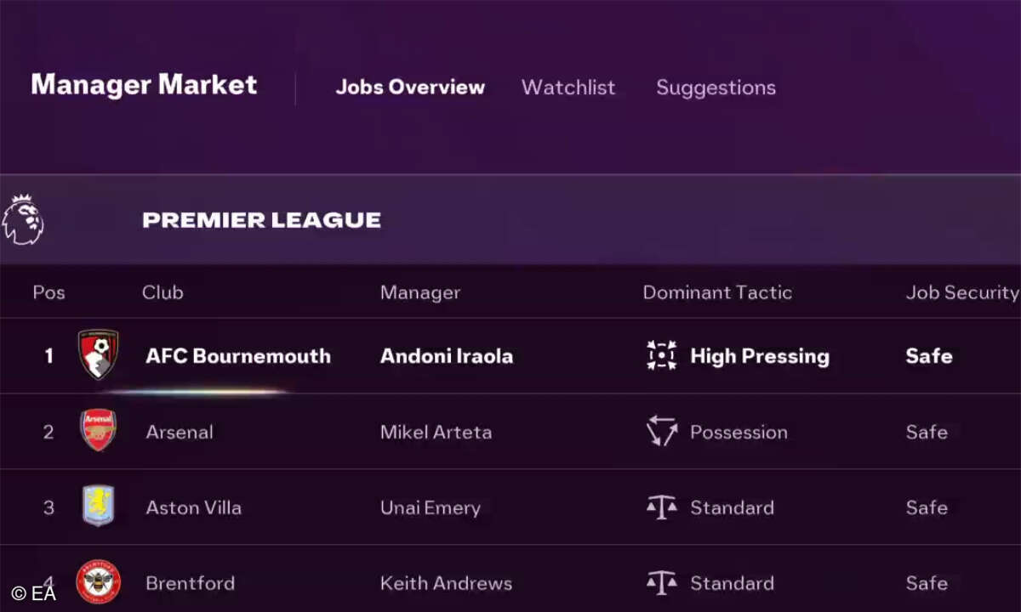Open the Suggestions tab
Image resolution: width=1021 pixels, height=612 pixels.
(x=716, y=88)
